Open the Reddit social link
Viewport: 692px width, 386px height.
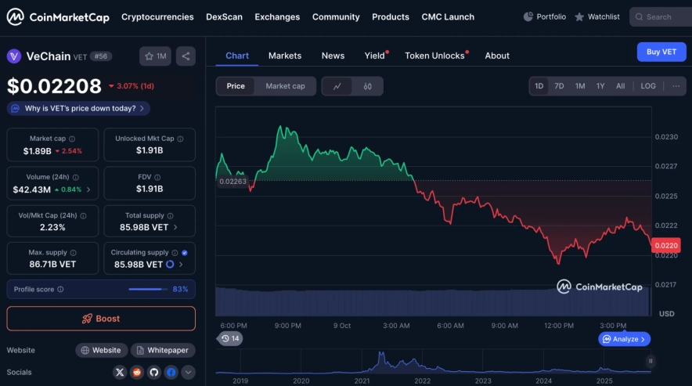click(x=137, y=372)
